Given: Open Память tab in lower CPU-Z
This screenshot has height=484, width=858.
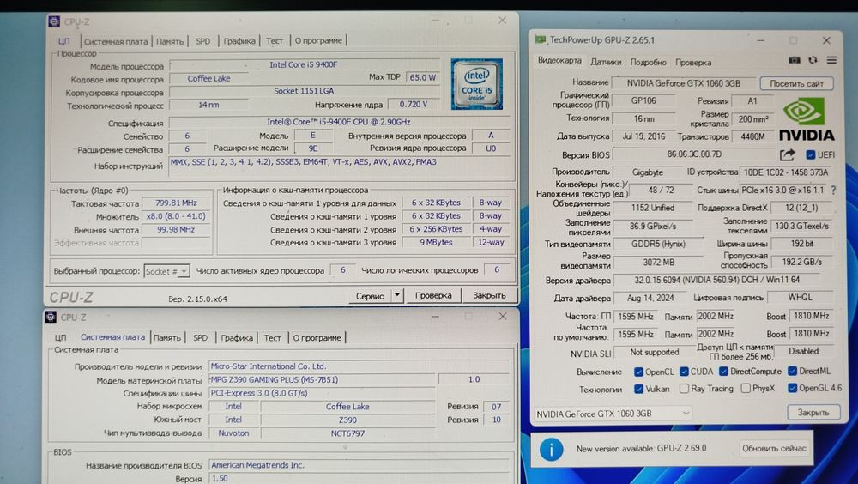Looking at the screenshot, I should coord(167,338).
